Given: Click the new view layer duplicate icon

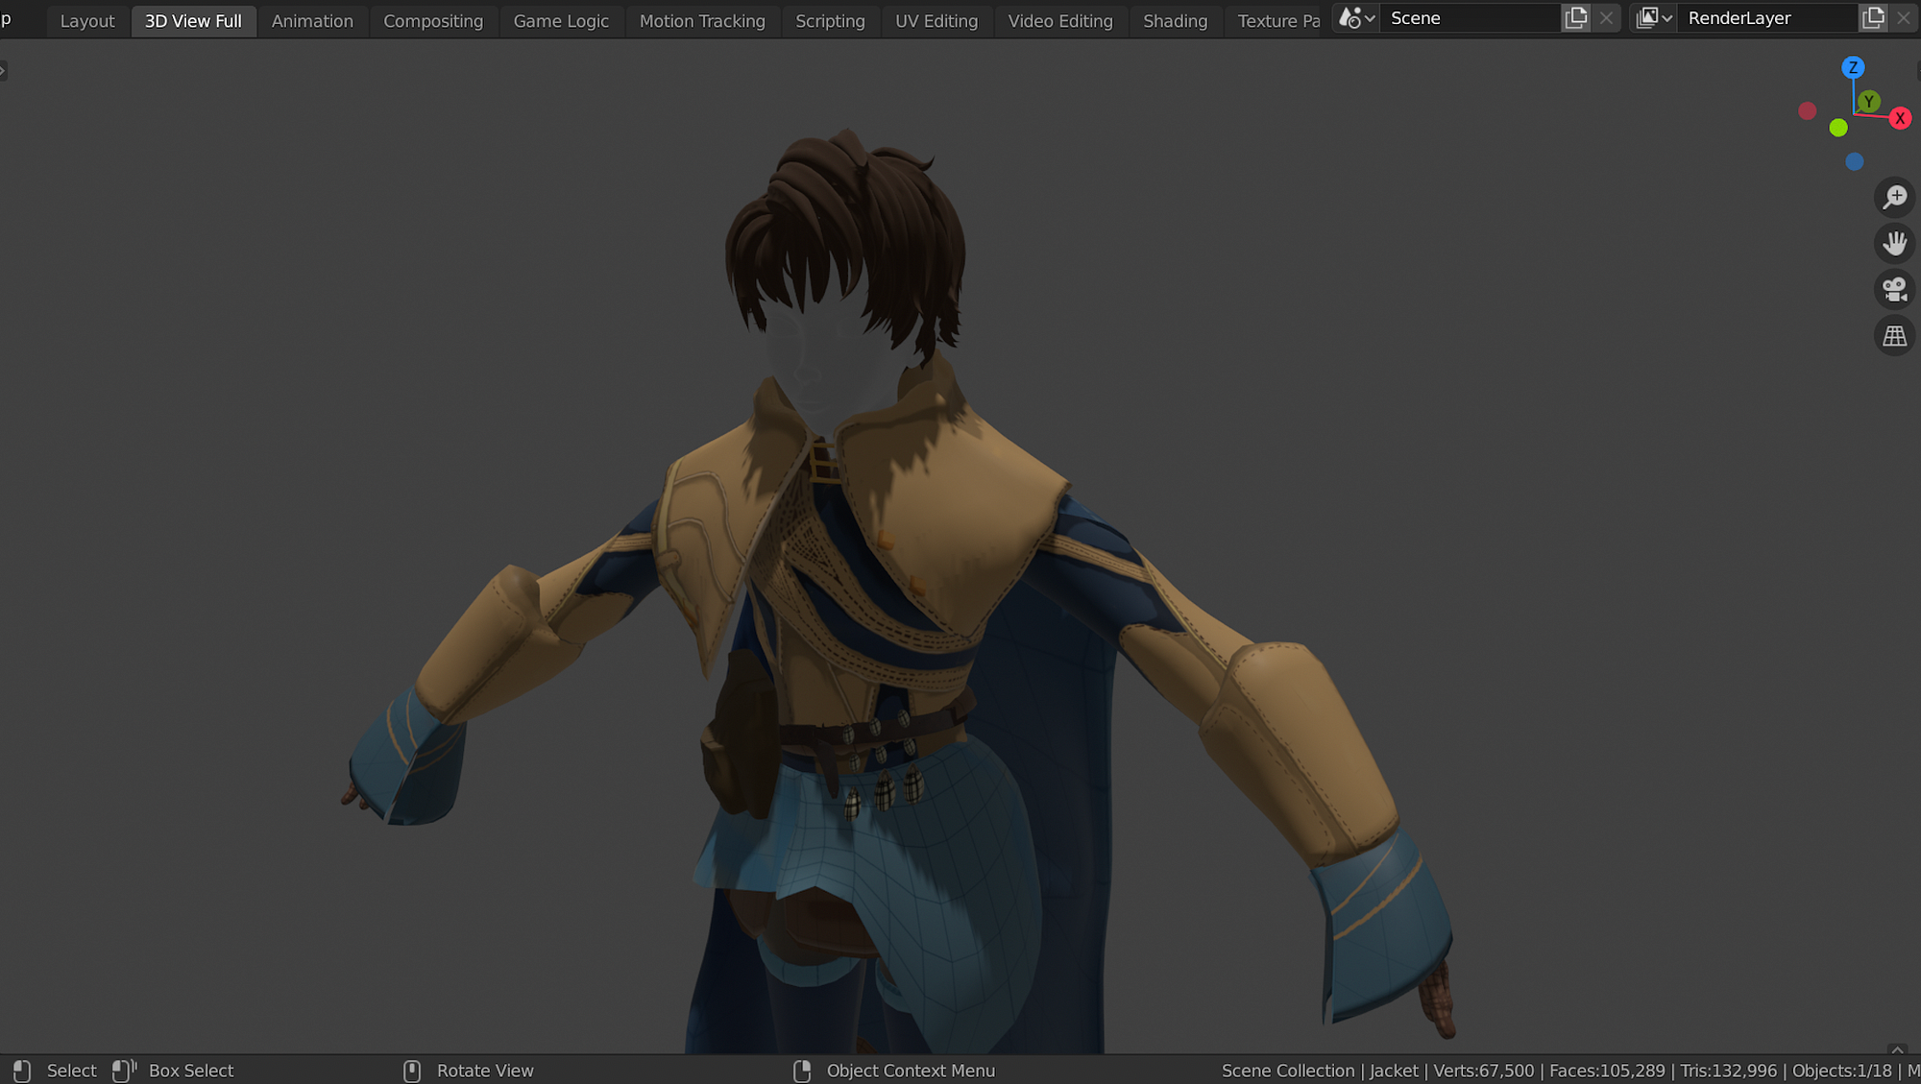Looking at the screenshot, I should coord(1873,18).
